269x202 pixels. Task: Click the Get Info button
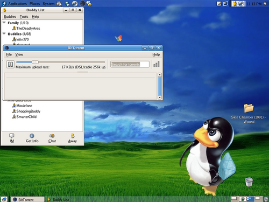pos(32,138)
